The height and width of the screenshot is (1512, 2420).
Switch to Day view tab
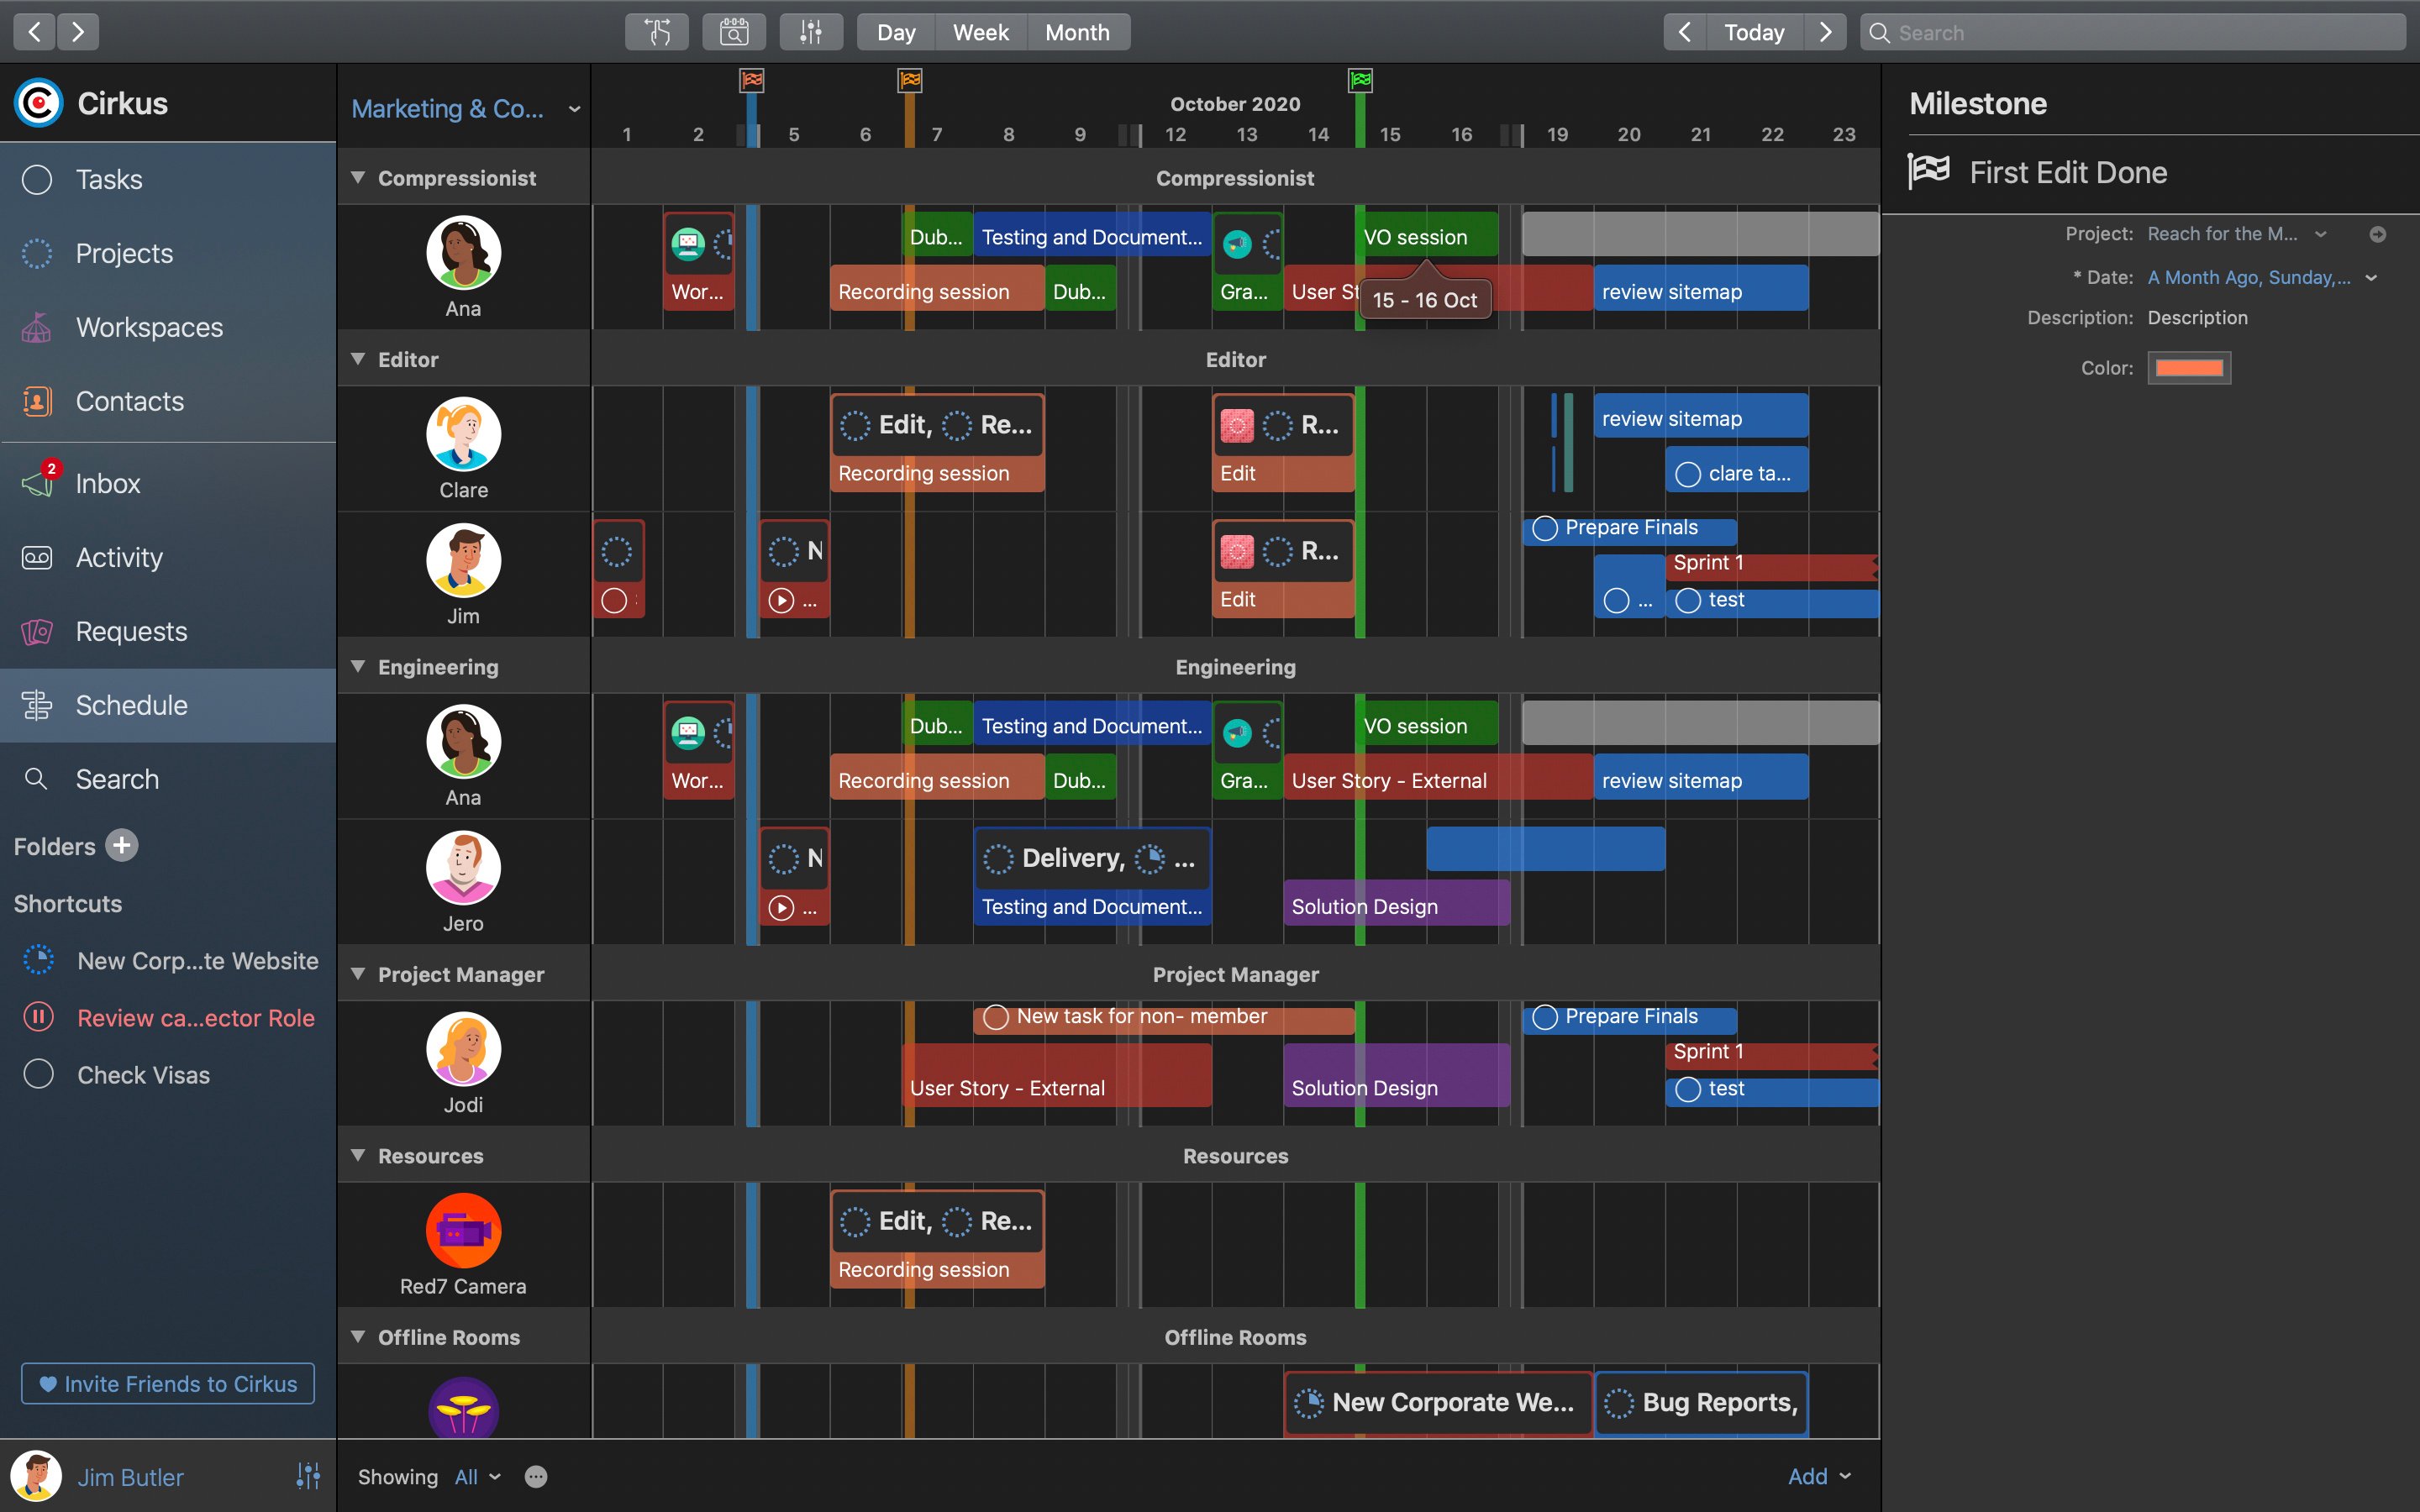click(x=892, y=31)
